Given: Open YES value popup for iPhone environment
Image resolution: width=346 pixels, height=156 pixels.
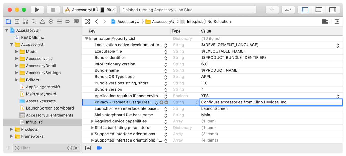Looking at the screenshot, I should tap(338, 96).
